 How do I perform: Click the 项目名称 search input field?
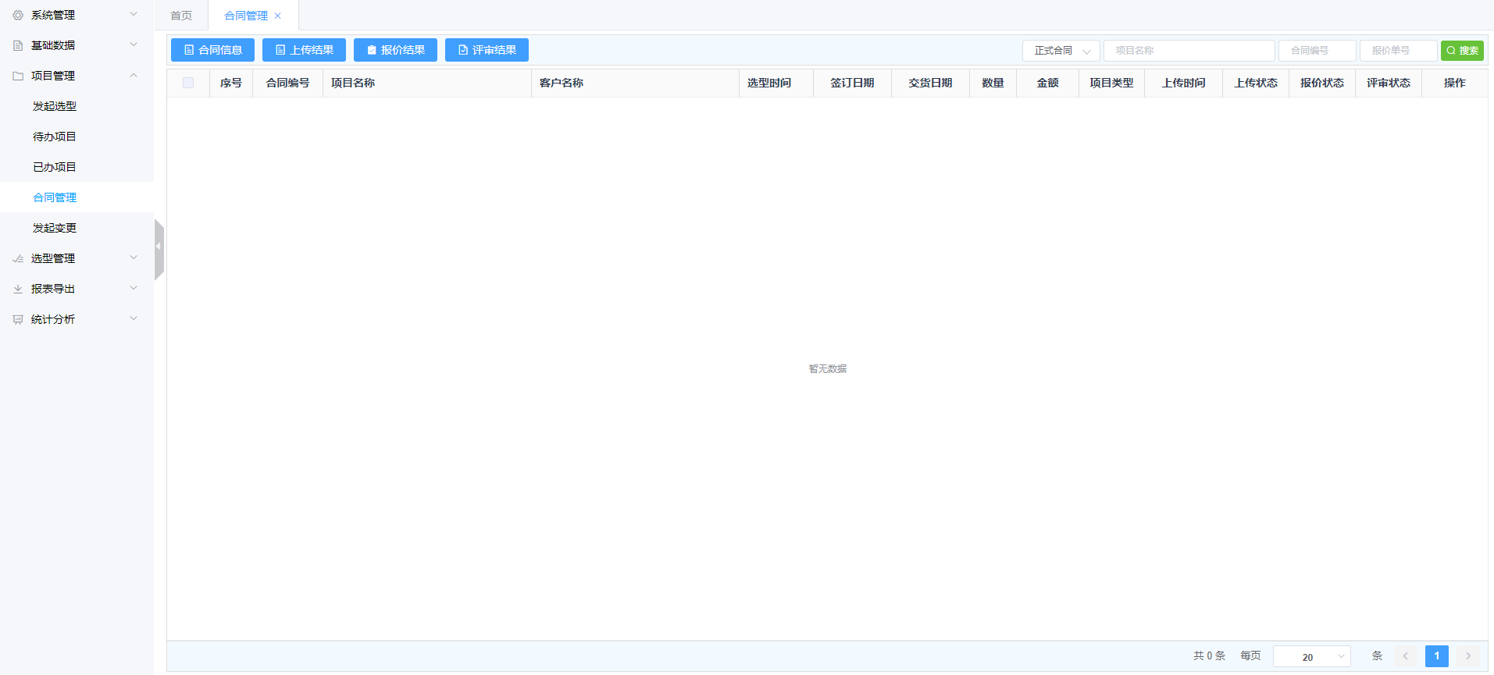(1189, 51)
